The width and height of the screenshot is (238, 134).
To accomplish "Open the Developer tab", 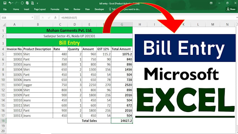I will [99, 9].
